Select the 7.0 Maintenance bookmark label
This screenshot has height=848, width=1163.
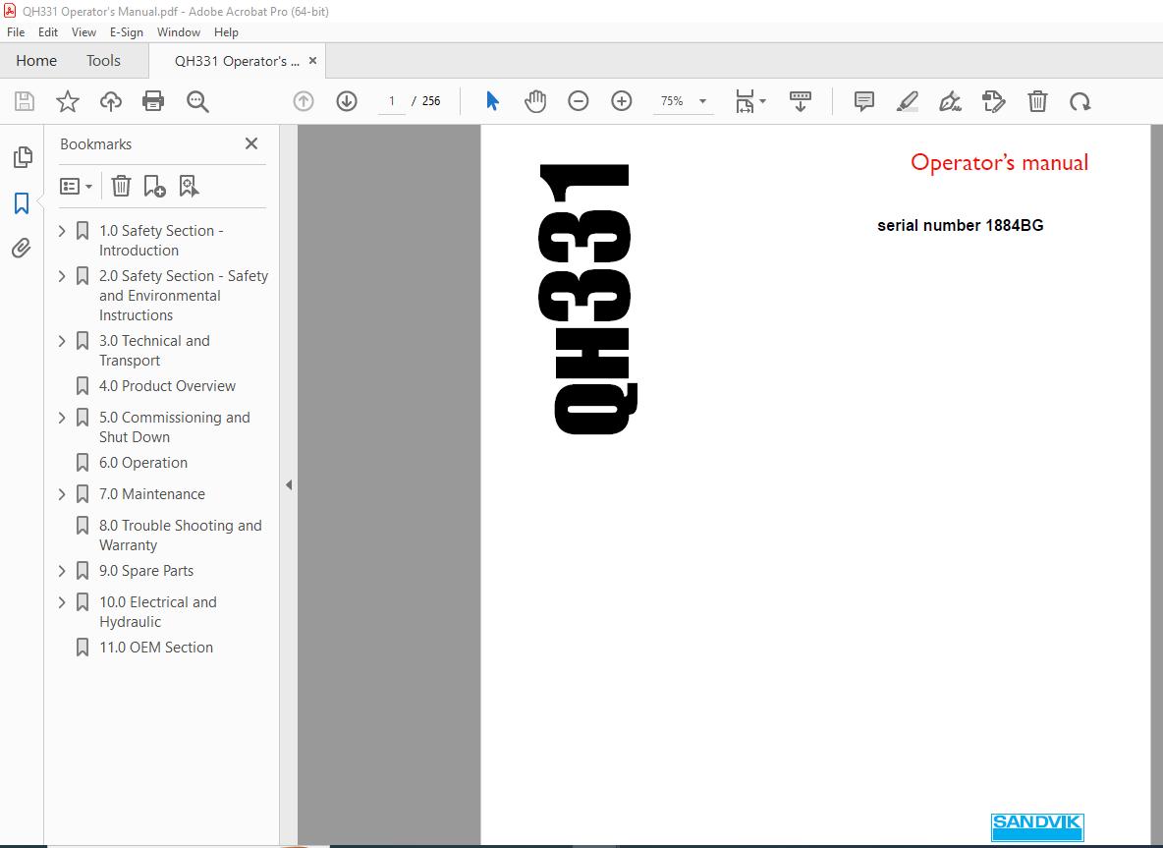152,494
